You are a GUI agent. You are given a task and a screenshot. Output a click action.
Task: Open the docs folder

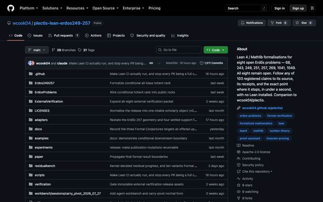click(x=38, y=129)
